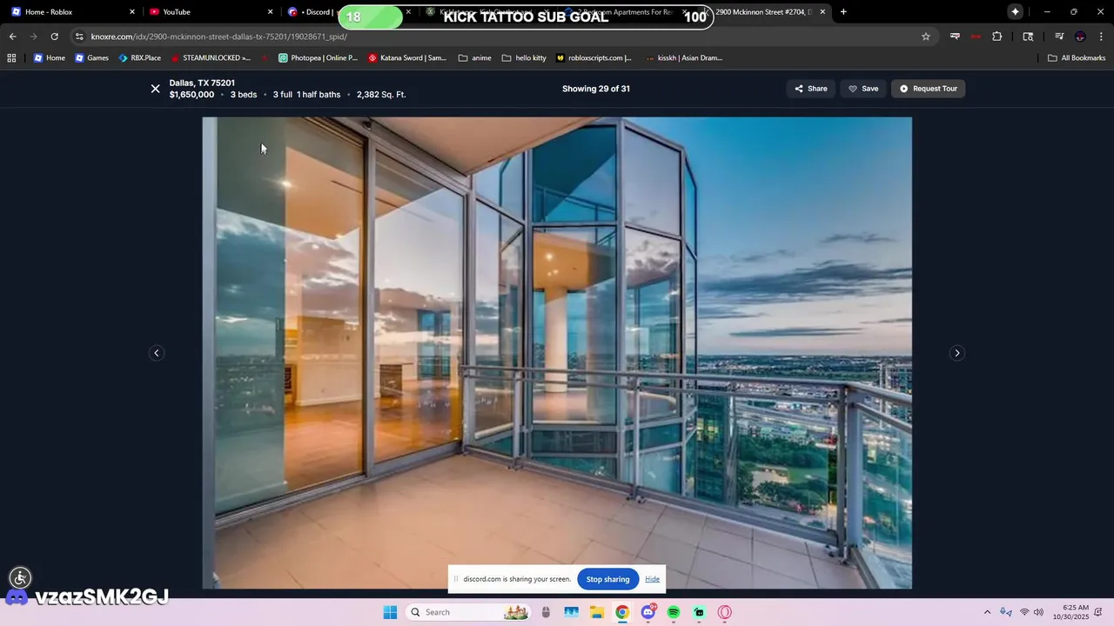Open Spotify from the taskbar
The width and height of the screenshot is (1114, 626).
click(674, 612)
